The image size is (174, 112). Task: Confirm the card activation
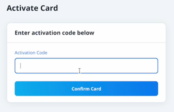tap(86, 89)
